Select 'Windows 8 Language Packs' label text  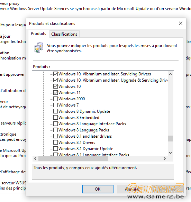pos(84,130)
